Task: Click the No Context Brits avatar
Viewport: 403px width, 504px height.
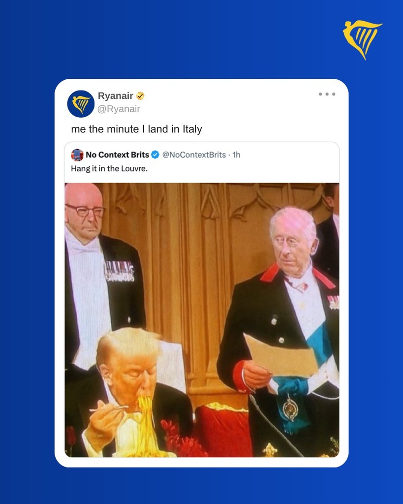Action: click(77, 155)
